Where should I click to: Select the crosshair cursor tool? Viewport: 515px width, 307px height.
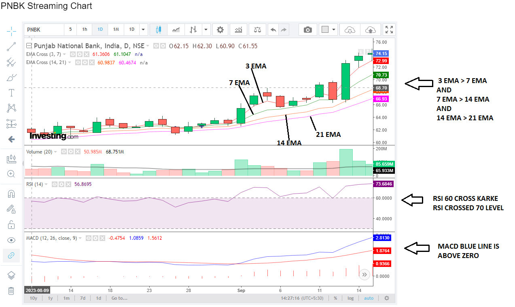point(11,31)
